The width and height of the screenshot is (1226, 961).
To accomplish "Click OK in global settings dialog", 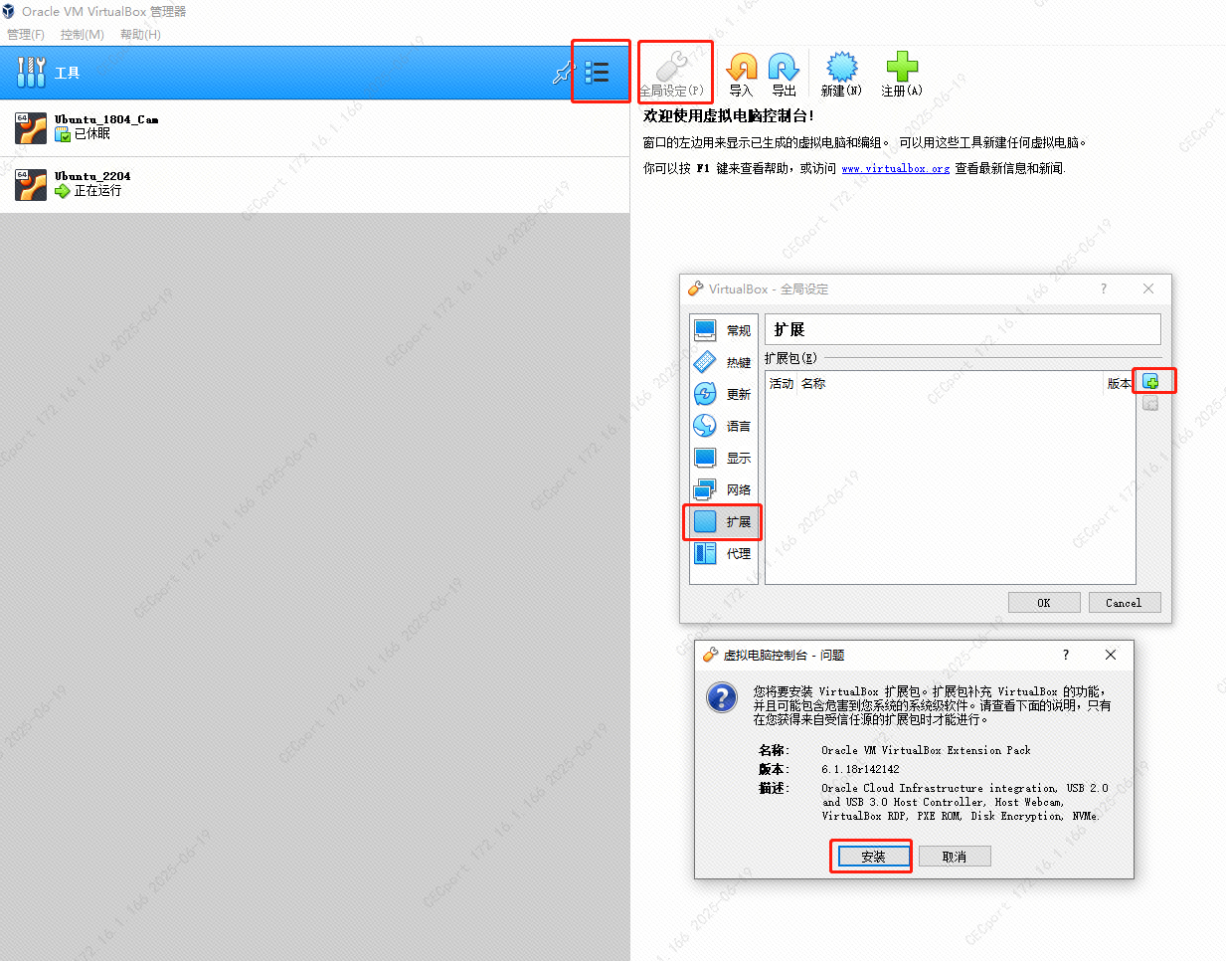I will 1044,603.
